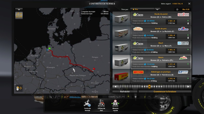Click the République Tchèque map label
The height and width of the screenshot is (114, 204).
coord(78,75)
